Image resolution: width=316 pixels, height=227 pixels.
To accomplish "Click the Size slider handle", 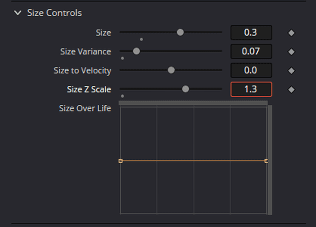I will coord(180,32).
